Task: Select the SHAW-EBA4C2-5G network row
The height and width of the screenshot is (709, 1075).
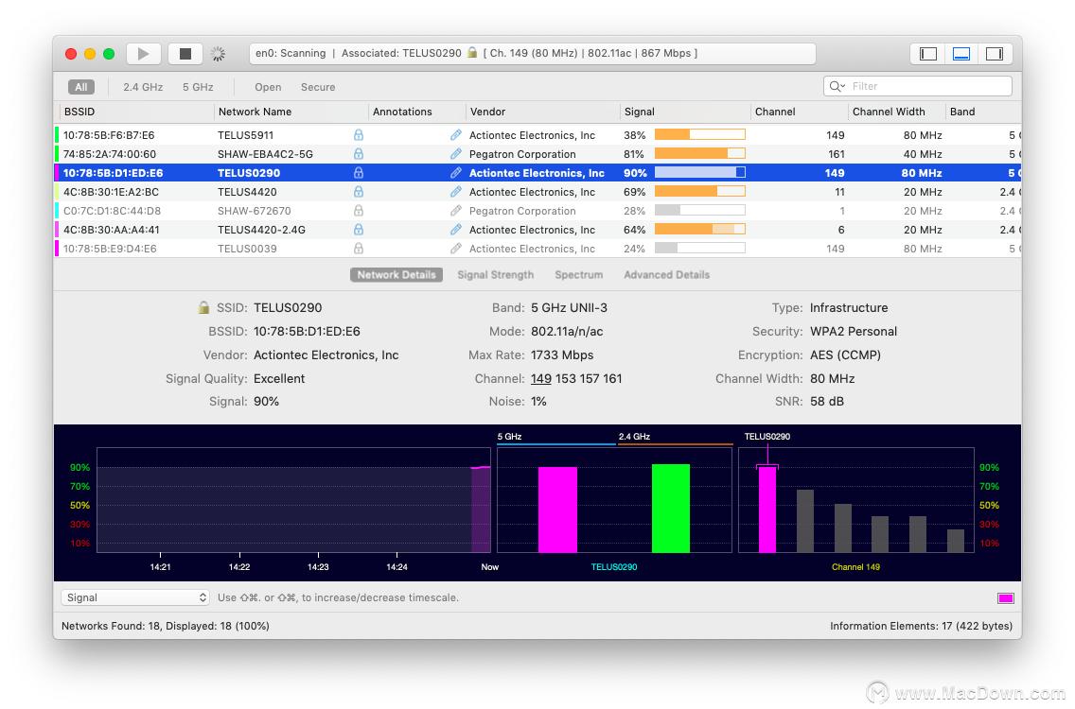Action: click(538, 154)
